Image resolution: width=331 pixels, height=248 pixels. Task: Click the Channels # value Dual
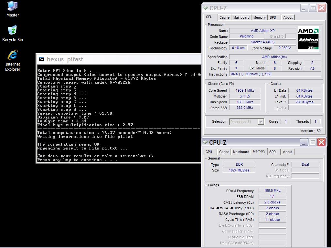click(305, 164)
